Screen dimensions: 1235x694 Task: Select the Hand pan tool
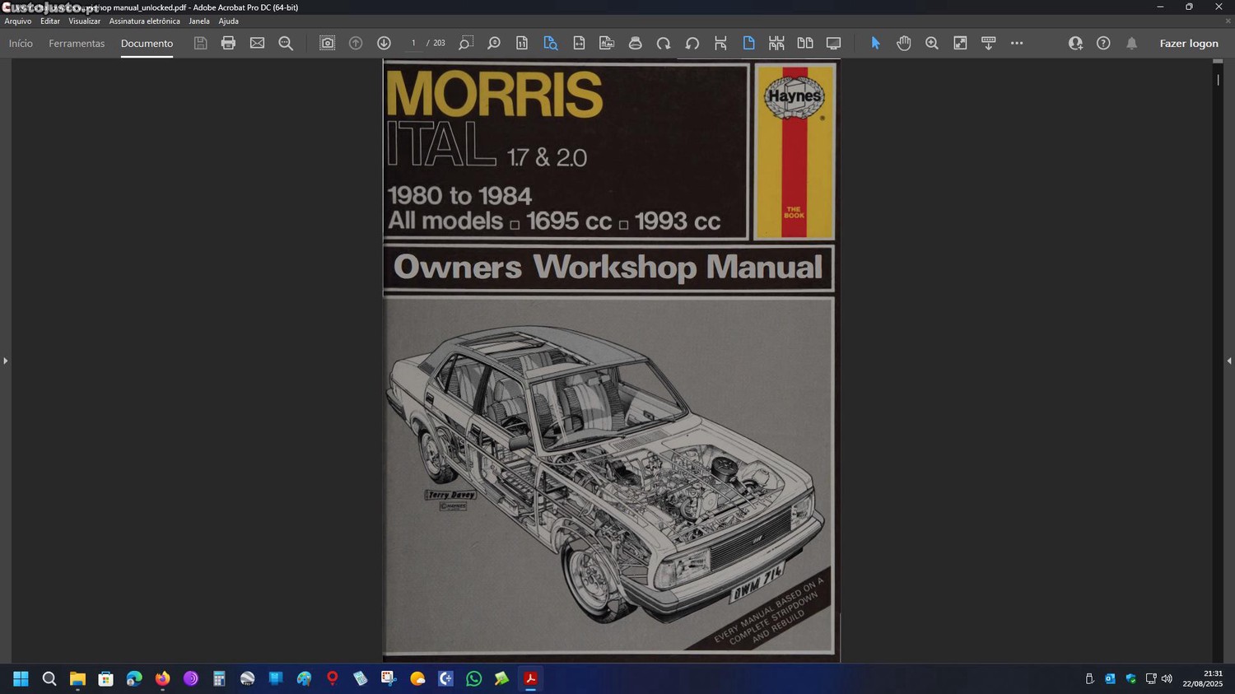click(x=903, y=43)
